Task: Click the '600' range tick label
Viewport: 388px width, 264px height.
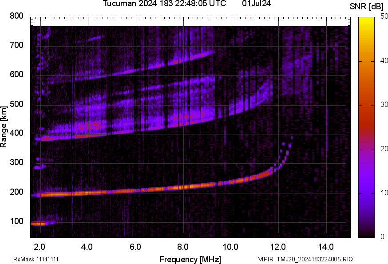Action: pyautogui.click(x=16, y=74)
